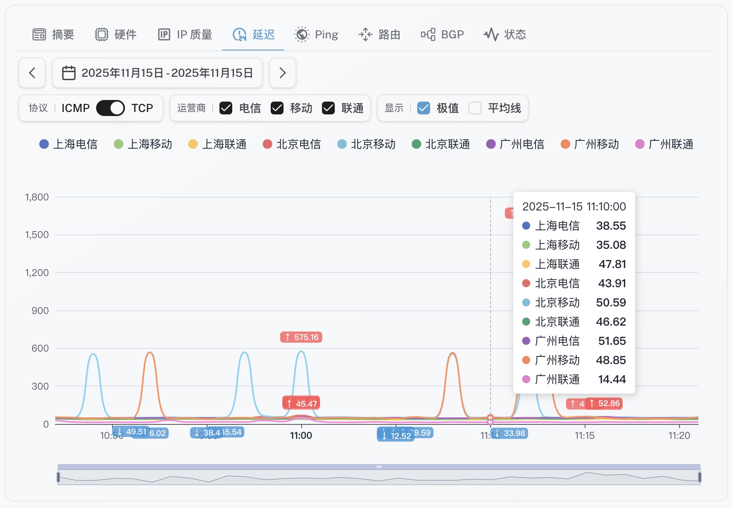Enable the 平均线 average line checkbox

[x=475, y=108]
